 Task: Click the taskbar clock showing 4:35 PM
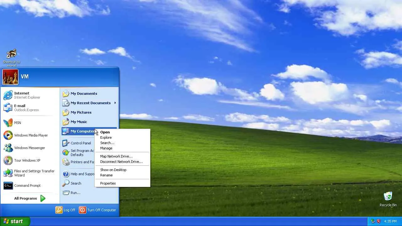point(390,221)
